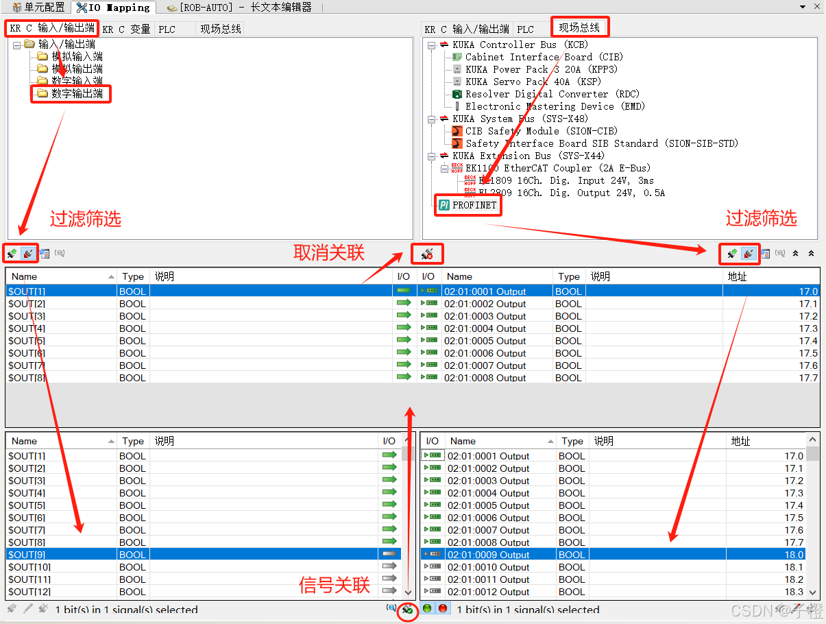
Task: Click the 地址 column header in the upper table
Action: 772,276
